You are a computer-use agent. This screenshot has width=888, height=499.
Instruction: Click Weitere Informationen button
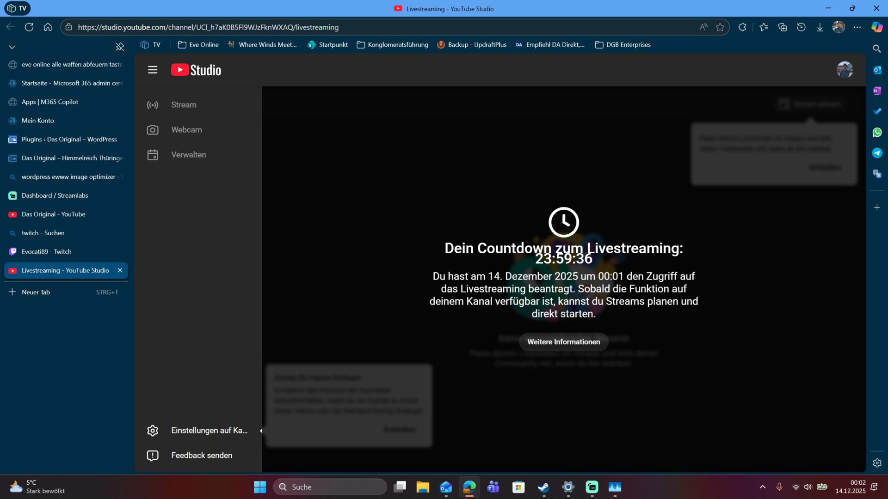(x=563, y=342)
